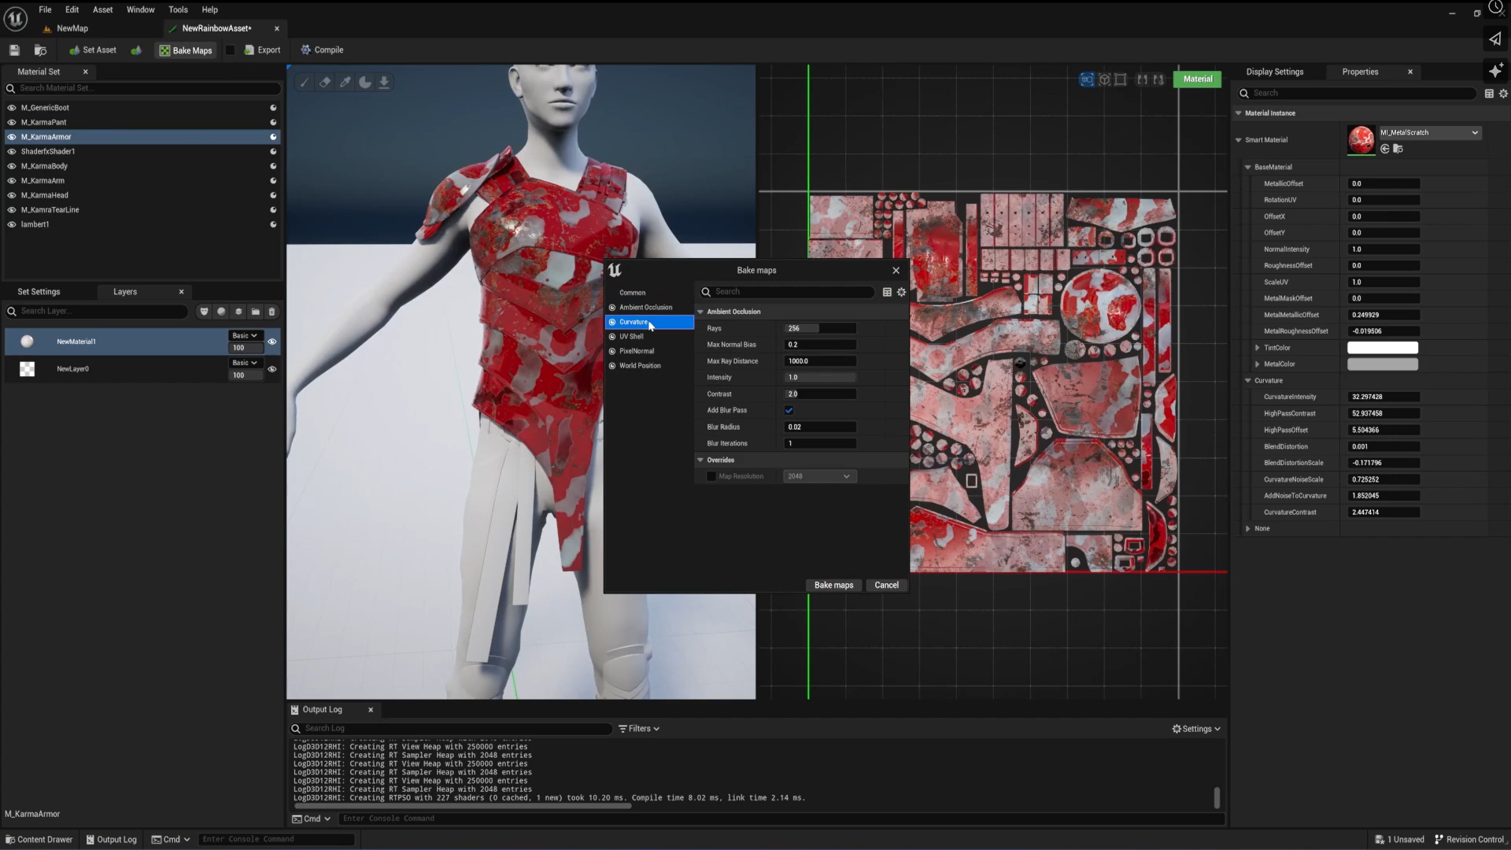Click the Bake Maps toolbar button

pos(185,50)
